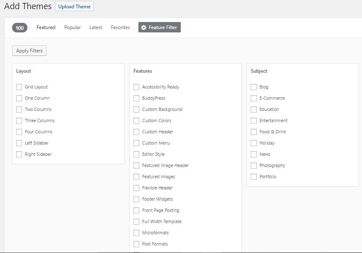
Task: Switch to the Popular themes tab
Action: tap(72, 27)
